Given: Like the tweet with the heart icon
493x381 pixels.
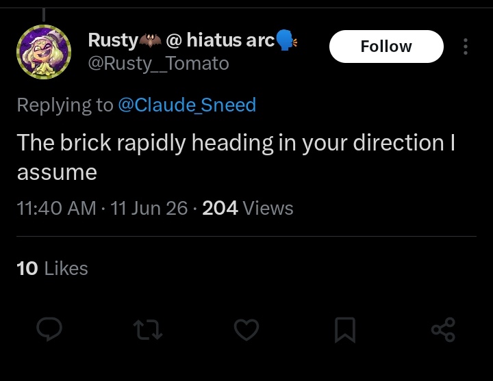Looking at the screenshot, I should (246, 330).
